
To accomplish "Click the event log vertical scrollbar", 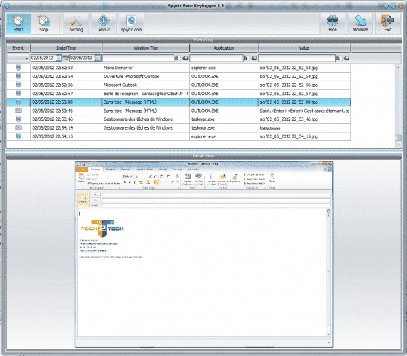I will point(398,102).
